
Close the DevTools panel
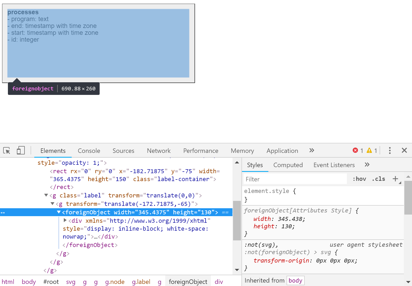(x=404, y=151)
